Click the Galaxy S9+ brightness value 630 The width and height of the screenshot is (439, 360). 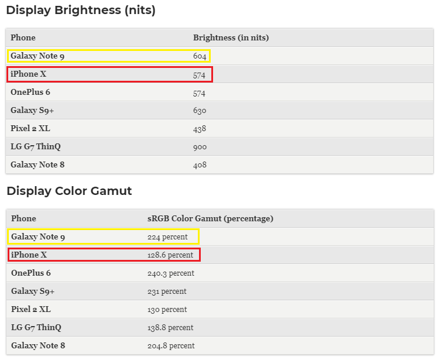[200, 110]
